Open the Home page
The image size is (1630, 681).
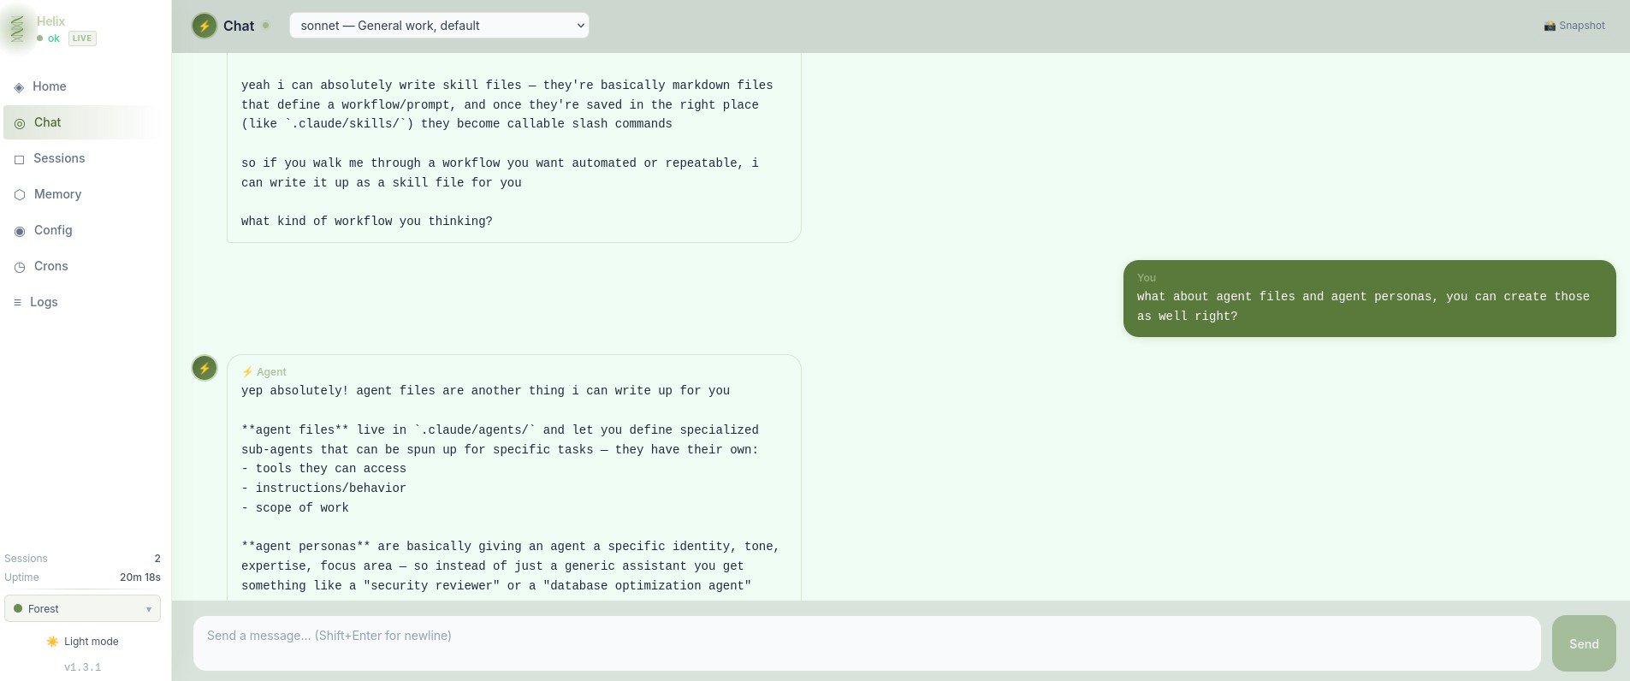(x=82, y=86)
